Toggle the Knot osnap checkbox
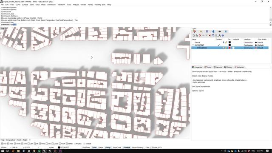 point(60,144)
